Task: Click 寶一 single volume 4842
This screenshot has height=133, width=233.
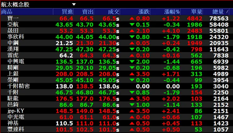Action: point(195,19)
